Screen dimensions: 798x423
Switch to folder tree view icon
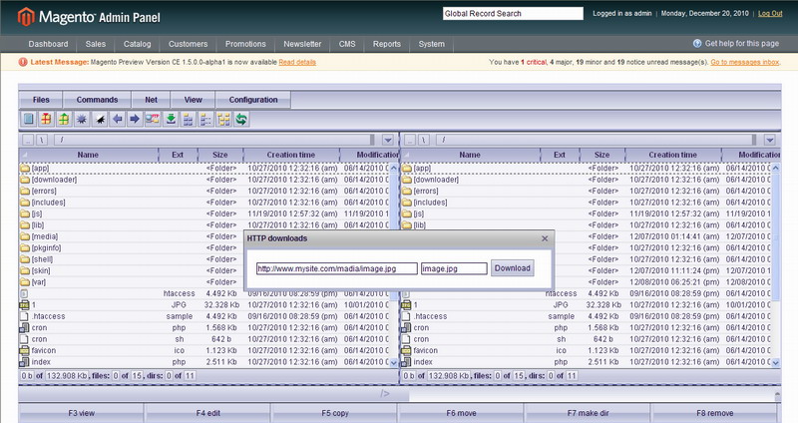point(223,119)
